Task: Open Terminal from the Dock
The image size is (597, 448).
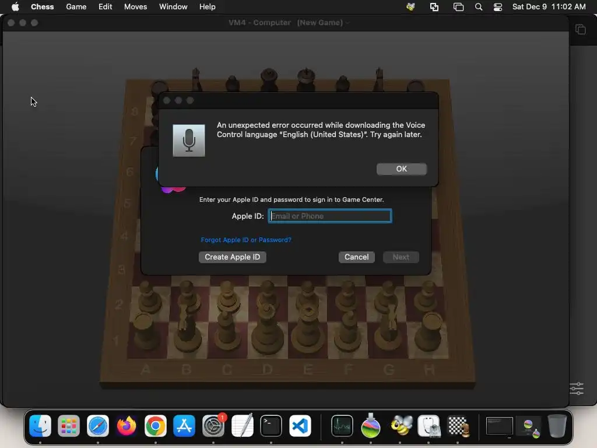Action: tap(271, 425)
